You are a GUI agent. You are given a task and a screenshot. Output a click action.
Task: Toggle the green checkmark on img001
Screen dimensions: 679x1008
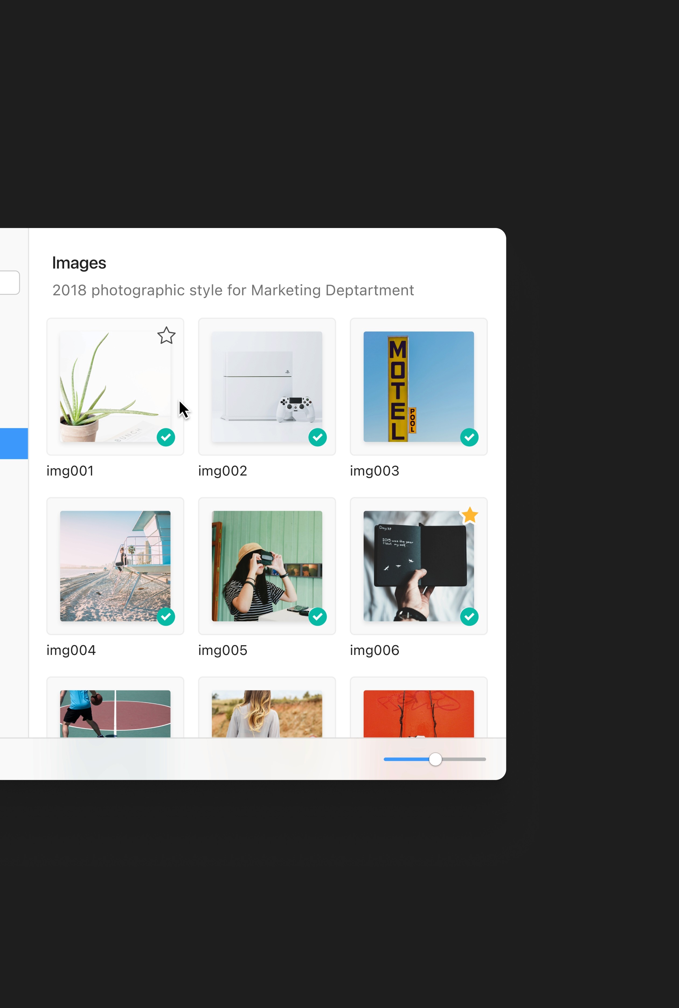point(166,437)
